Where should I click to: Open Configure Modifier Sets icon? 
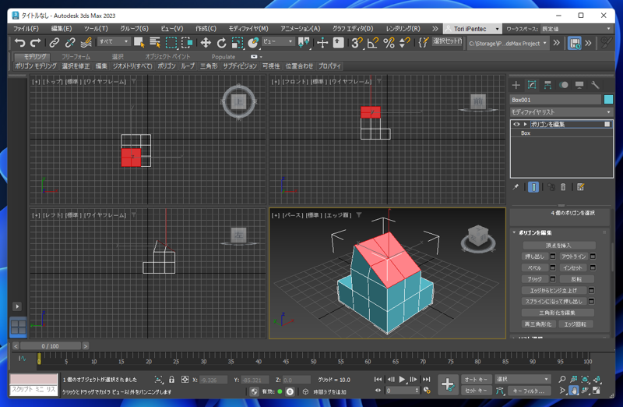[580, 186]
